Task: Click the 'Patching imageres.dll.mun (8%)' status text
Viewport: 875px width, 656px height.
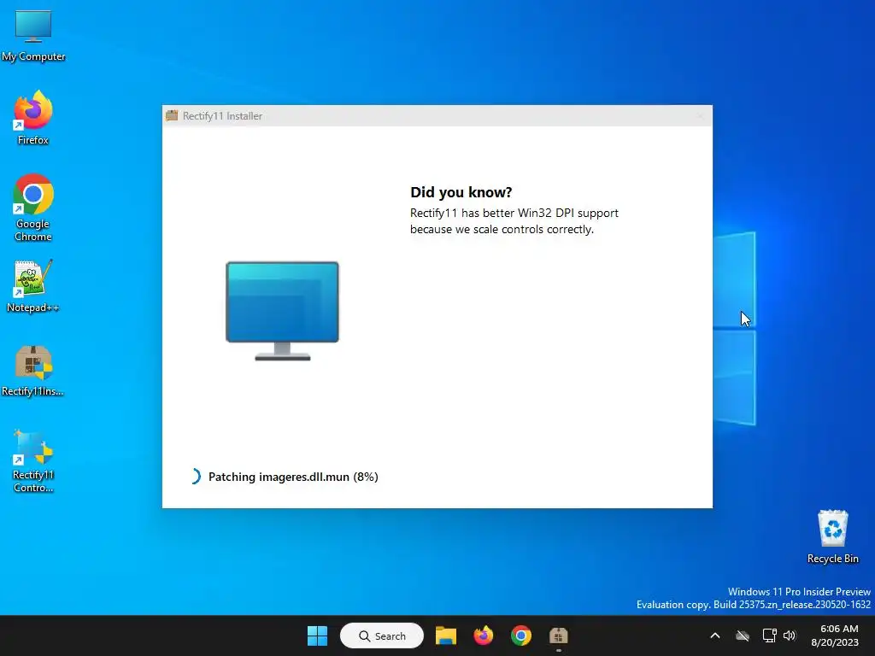Action: click(293, 477)
